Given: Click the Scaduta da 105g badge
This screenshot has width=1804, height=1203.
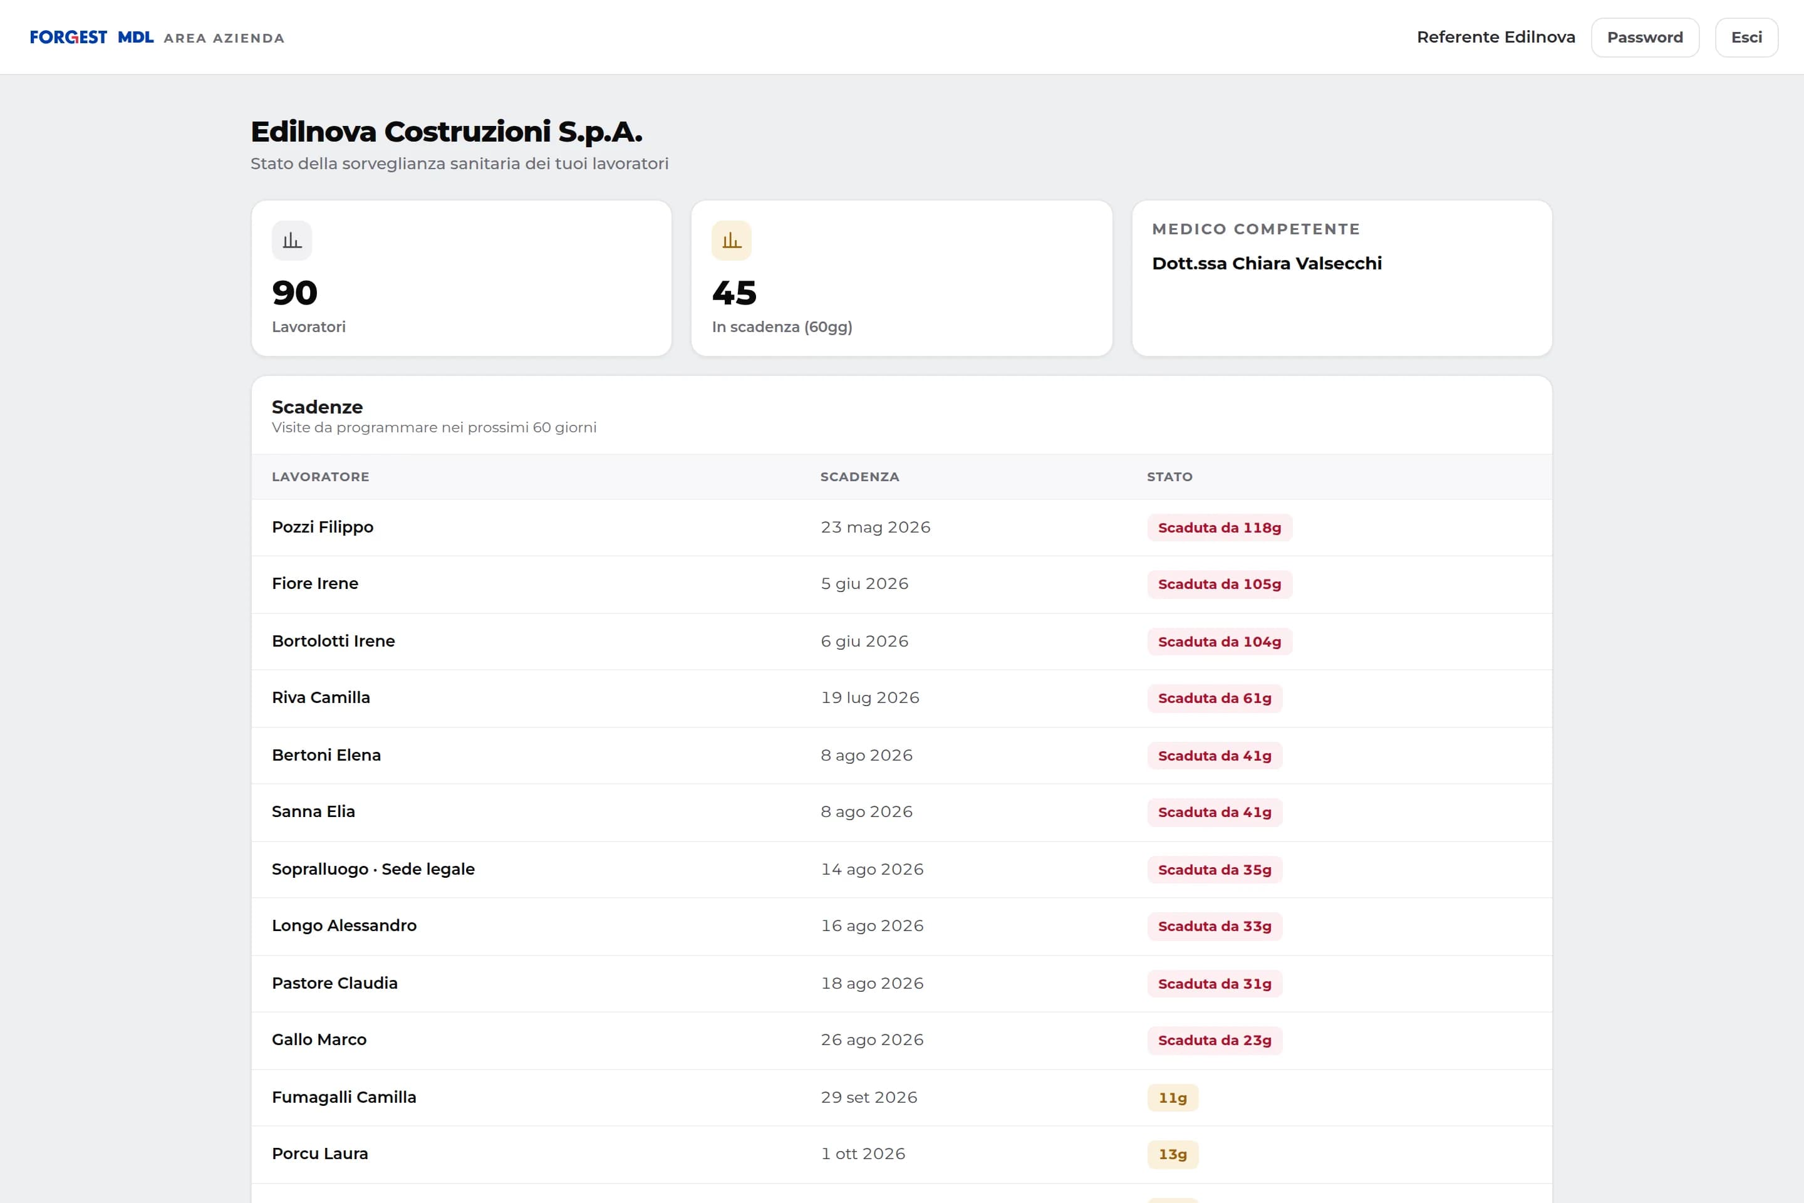Looking at the screenshot, I should pos(1220,584).
